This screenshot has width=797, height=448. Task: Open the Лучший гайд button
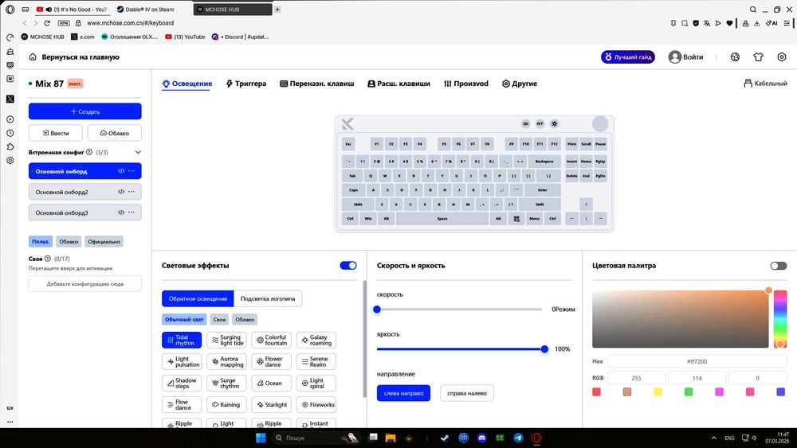click(x=628, y=56)
